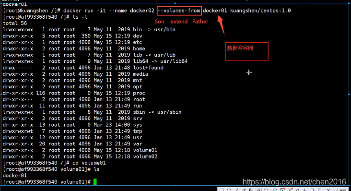351x191 pixels.
Task: Select 'lib64 -> usr/lib64' symlink entry
Action: coord(160,61)
